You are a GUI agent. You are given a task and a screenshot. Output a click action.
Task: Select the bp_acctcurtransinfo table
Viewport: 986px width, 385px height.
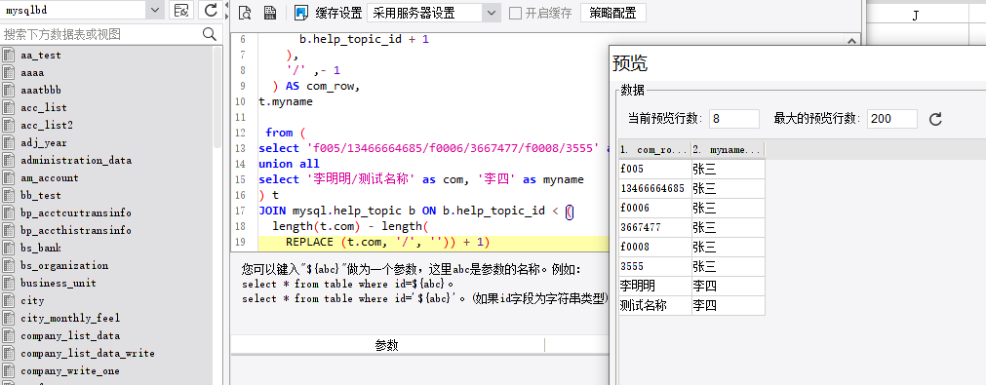tap(76, 212)
